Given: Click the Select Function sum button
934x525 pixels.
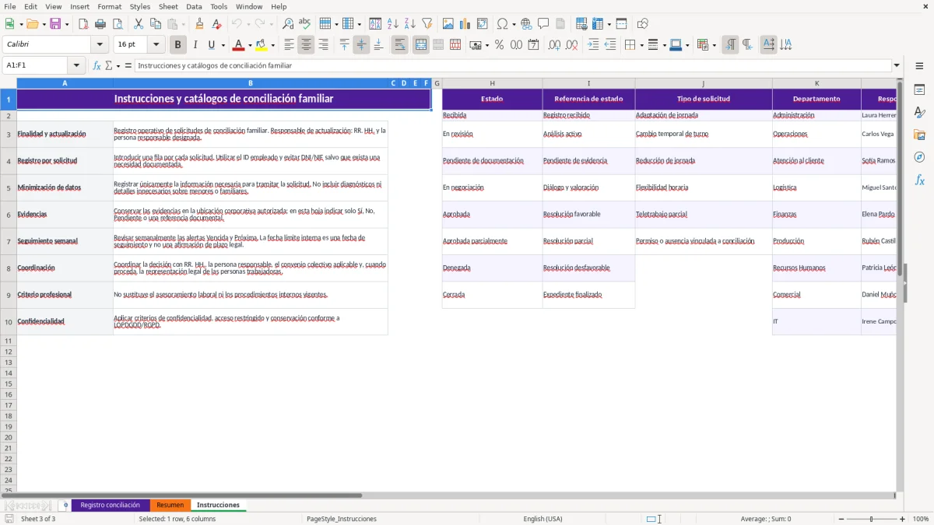Looking at the screenshot, I should pyautogui.click(x=109, y=65).
